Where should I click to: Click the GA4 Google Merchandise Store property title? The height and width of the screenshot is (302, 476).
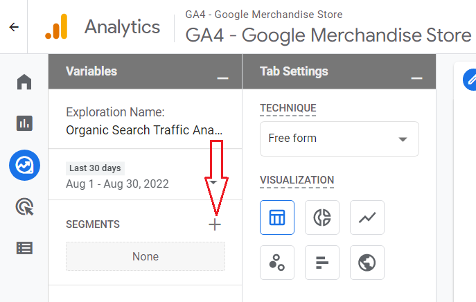pos(328,35)
